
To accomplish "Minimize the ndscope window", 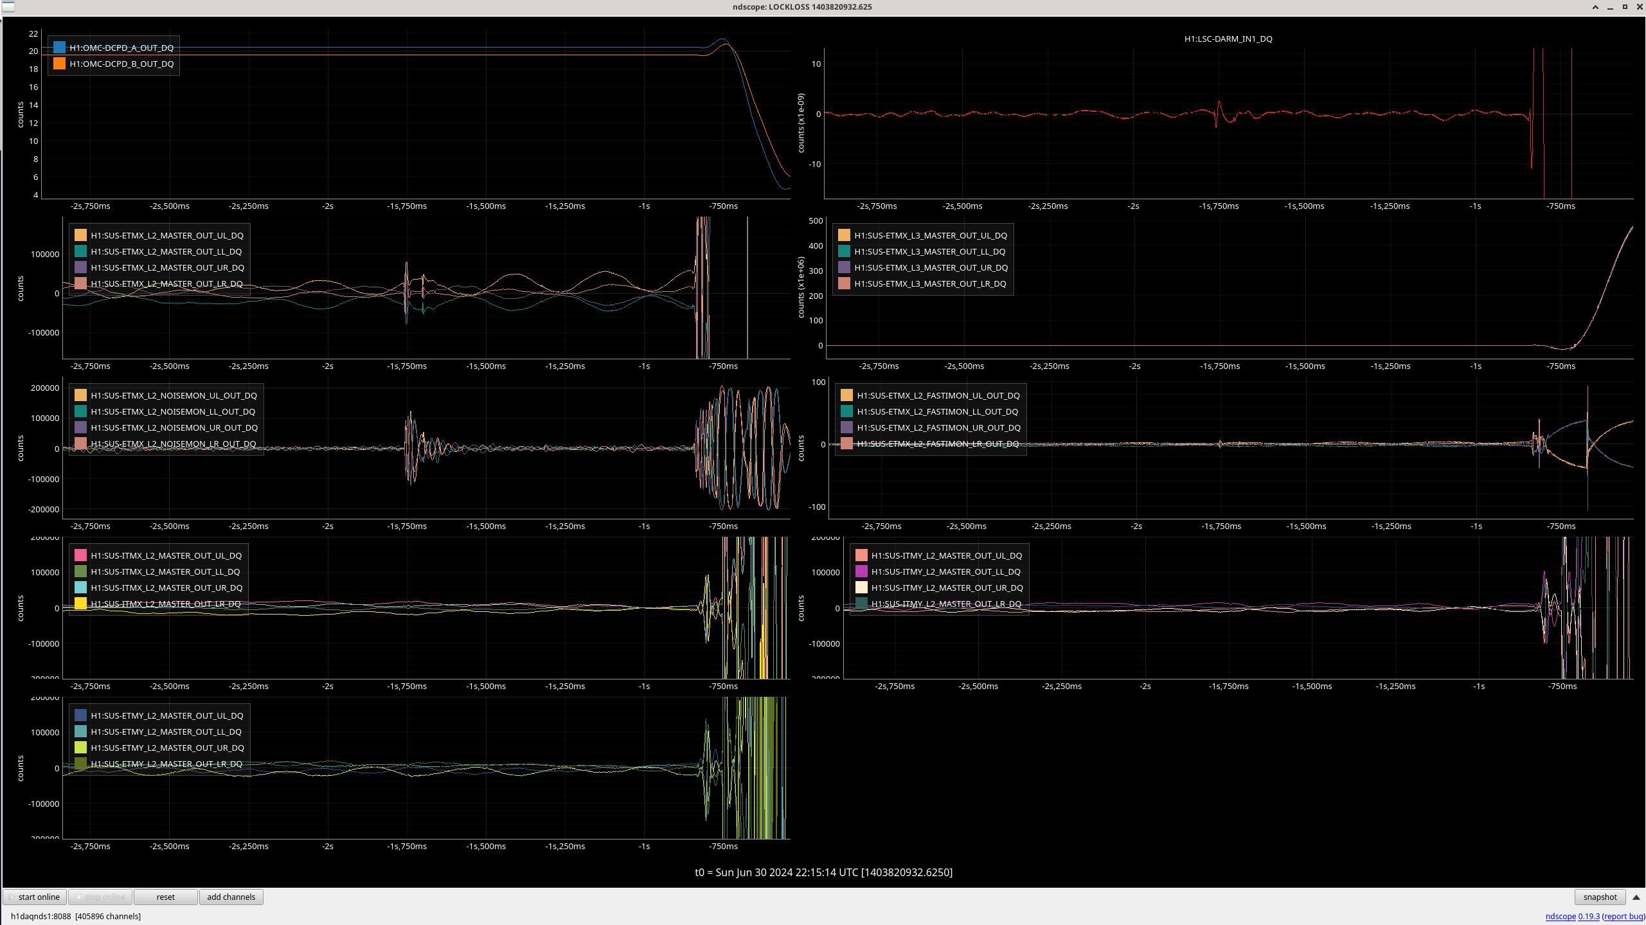I will [1610, 7].
